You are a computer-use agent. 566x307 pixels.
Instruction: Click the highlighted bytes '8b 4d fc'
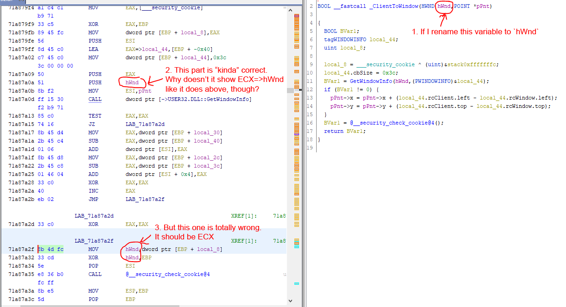tap(51, 249)
